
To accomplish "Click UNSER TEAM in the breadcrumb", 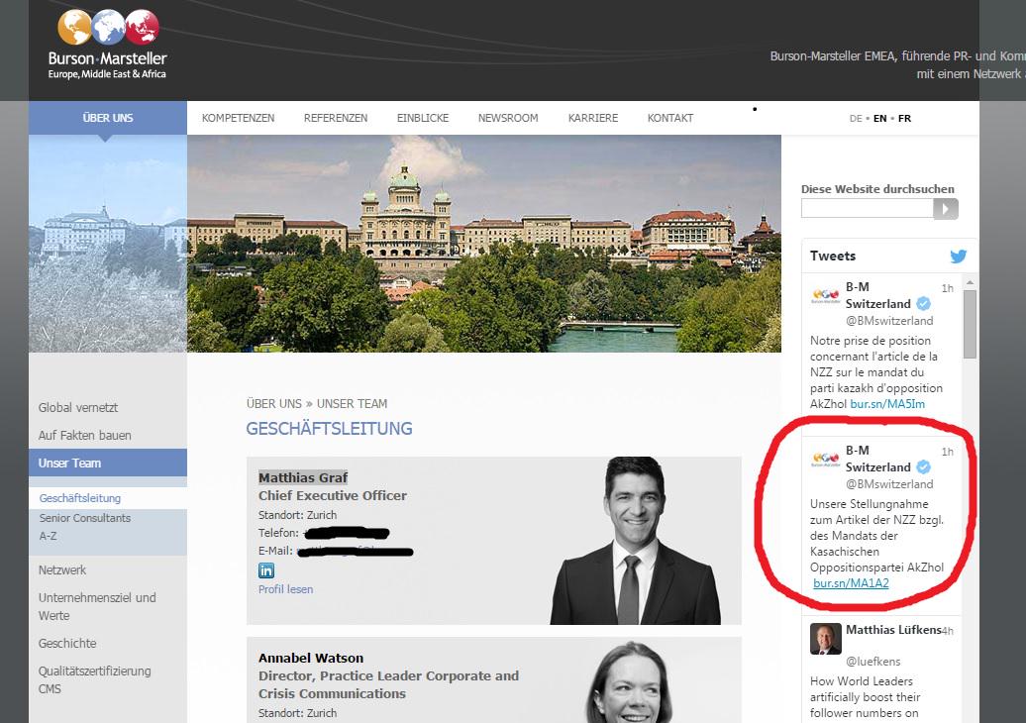I will pyautogui.click(x=352, y=404).
